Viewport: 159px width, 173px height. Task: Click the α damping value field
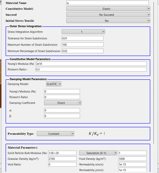click(62, 110)
